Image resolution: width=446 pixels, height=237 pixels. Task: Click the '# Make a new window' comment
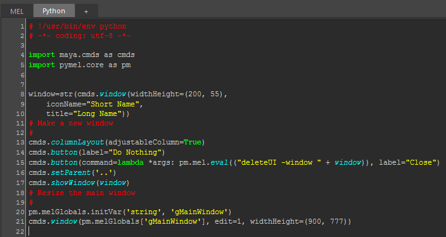click(x=71, y=123)
